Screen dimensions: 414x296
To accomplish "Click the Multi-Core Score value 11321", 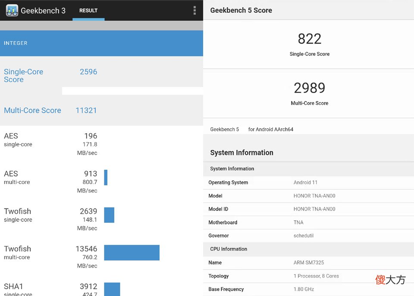I will 86,110.
